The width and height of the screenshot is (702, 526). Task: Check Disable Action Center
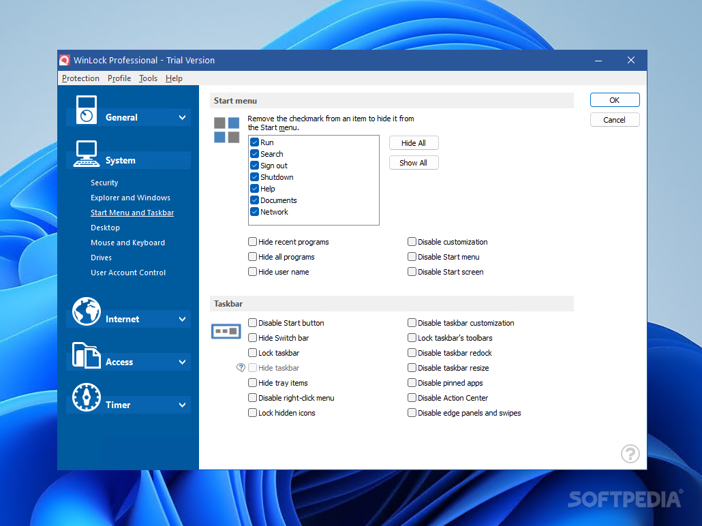pyautogui.click(x=412, y=398)
